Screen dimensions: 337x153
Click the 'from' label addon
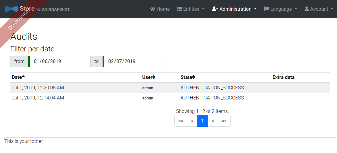click(19, 62)
